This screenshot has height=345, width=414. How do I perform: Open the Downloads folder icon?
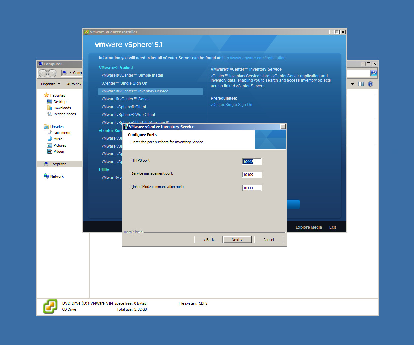tap(50, 108)
